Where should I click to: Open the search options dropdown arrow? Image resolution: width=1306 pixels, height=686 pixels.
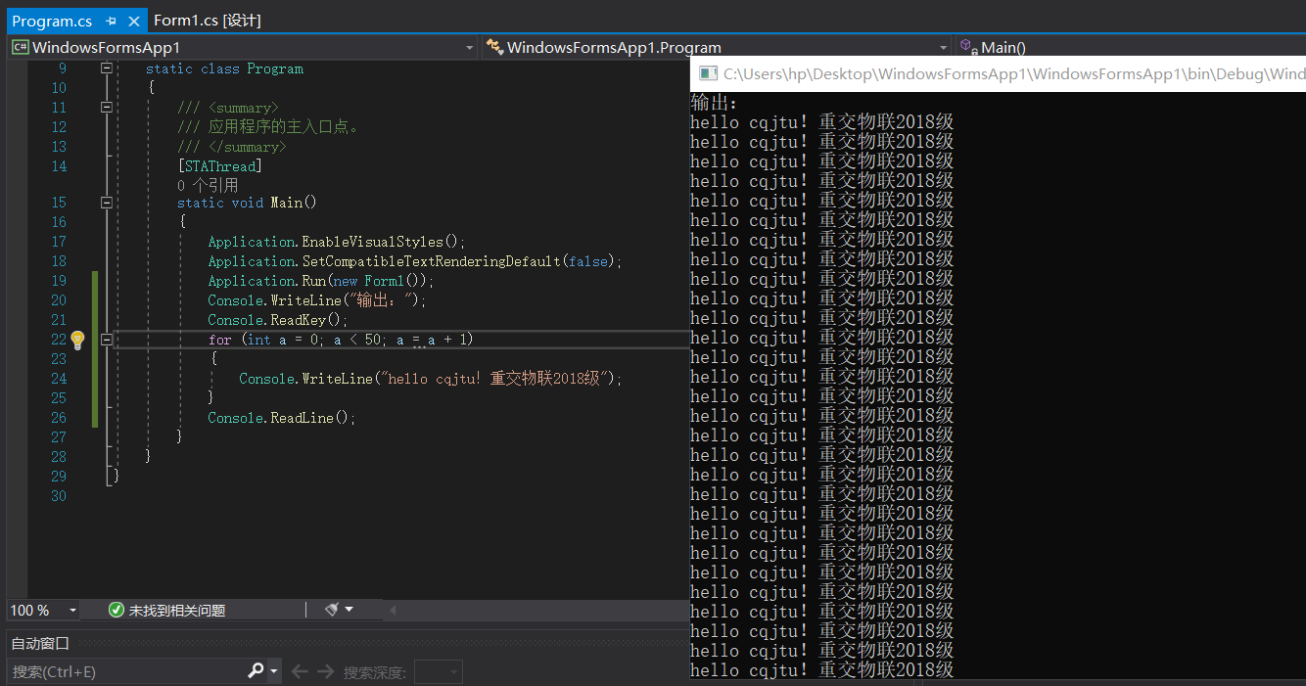point(274,671)
